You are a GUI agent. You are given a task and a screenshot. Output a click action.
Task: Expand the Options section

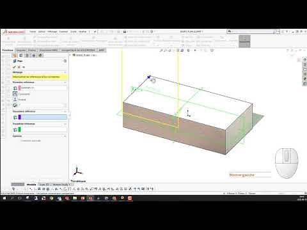pyautogui.click(x=65, y=136)
